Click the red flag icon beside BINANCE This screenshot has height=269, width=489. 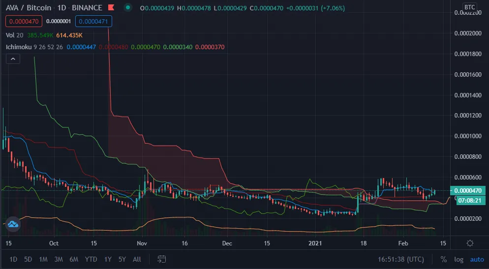(111, 7)
